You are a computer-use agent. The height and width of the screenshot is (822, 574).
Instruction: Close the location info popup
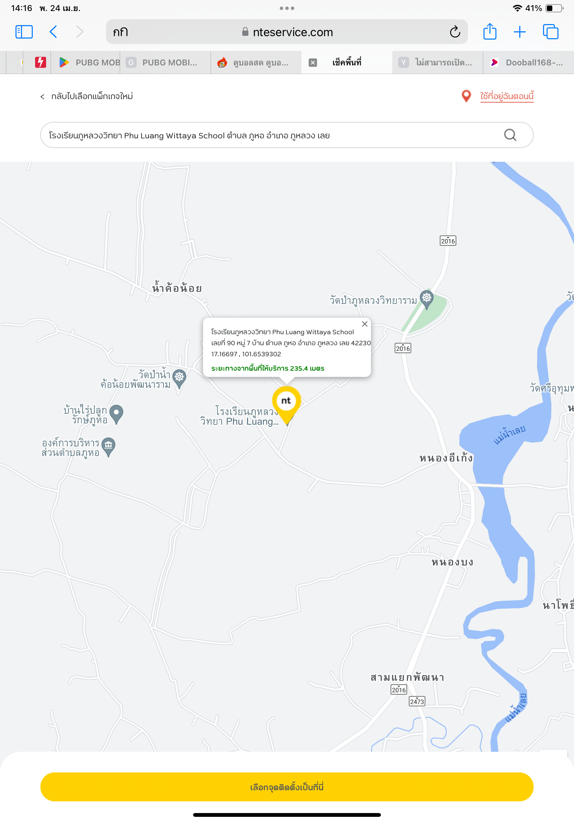pos(365,324)
